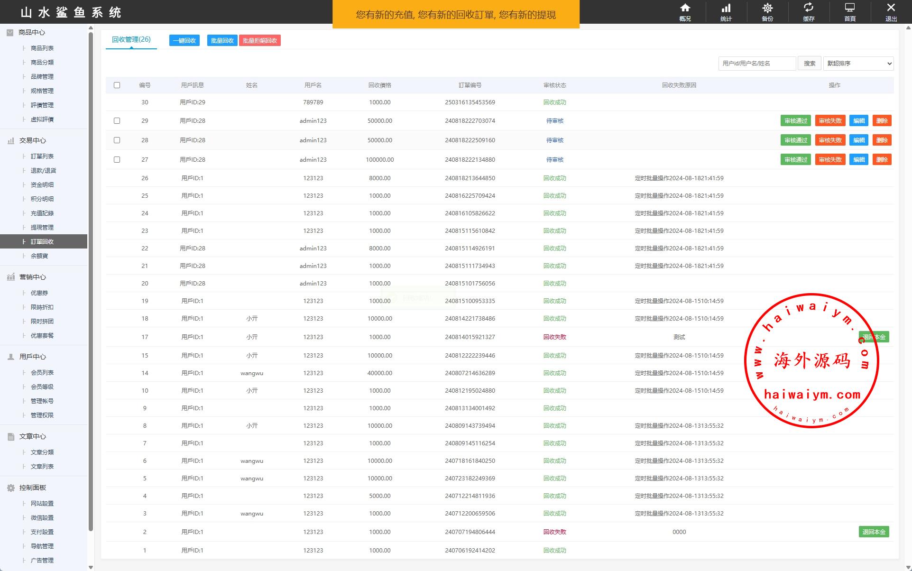This screenshot has width=912, height=571.
Task: Open the 首頁 monitor icon
Action: pyautogui.click(x=850, y=8)
